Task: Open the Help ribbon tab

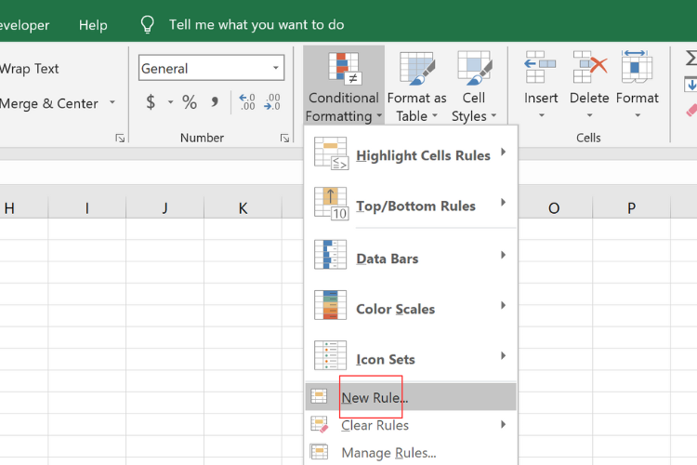Action: [x=93, y=25]
